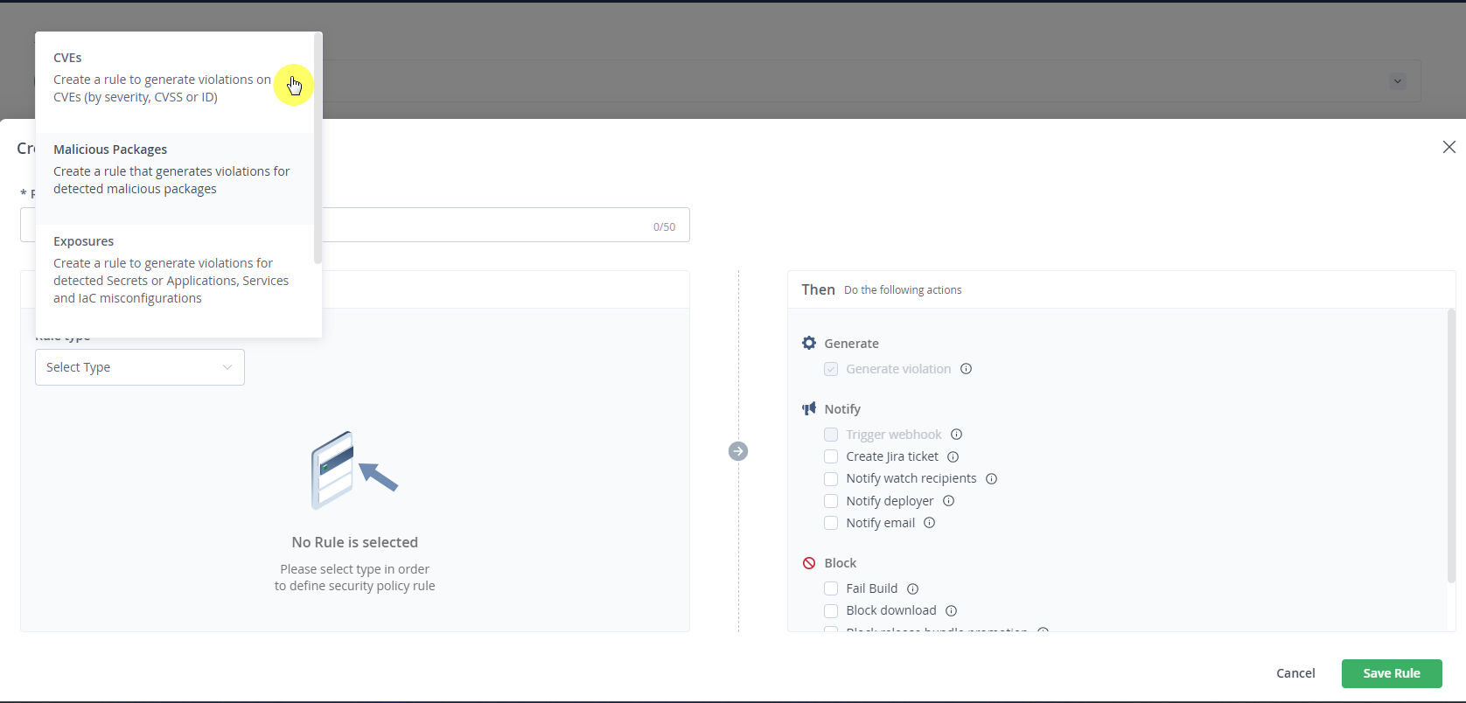Enable Fail Build checkbox
The width and height of the screenshot is (1466, 703).
[x=831, y=588]
